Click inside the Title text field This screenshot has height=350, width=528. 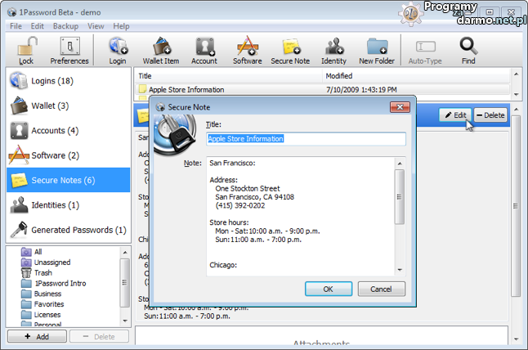click(306, 139)
